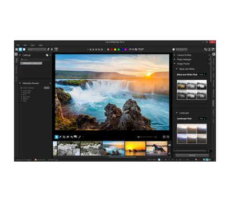Viewport: 230px width, 202px height.
Task: Click the Catalogs panel action icon
Action: 47,55
